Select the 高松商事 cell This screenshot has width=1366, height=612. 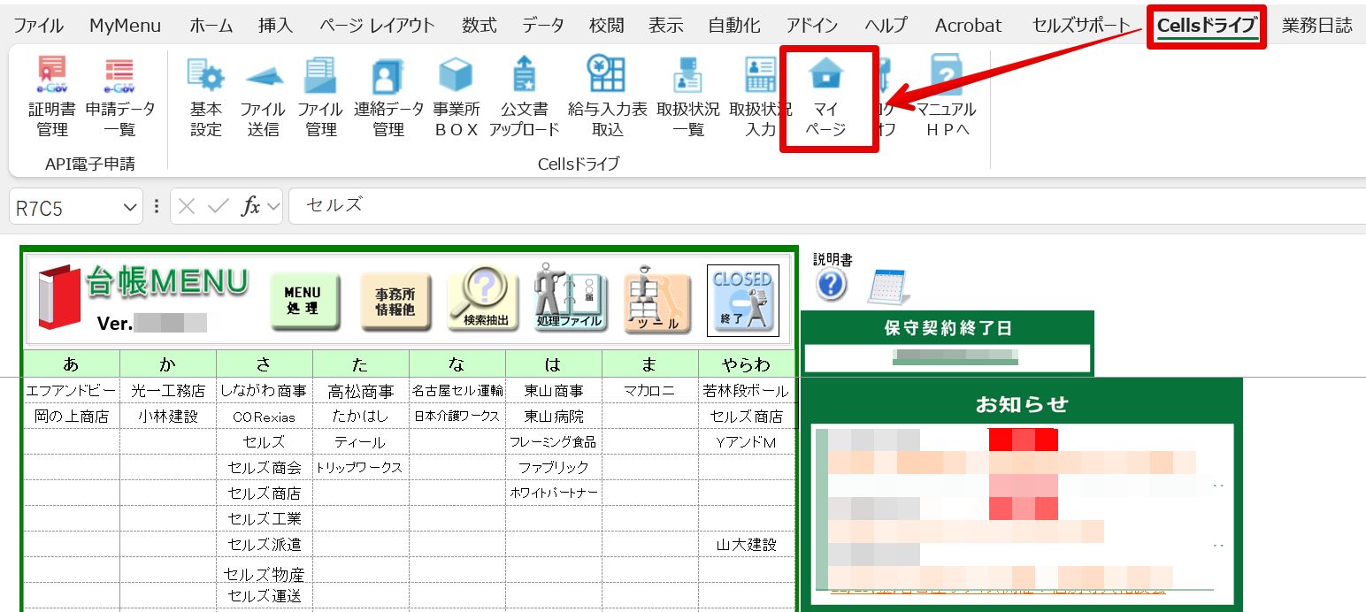tap(361, 390)
